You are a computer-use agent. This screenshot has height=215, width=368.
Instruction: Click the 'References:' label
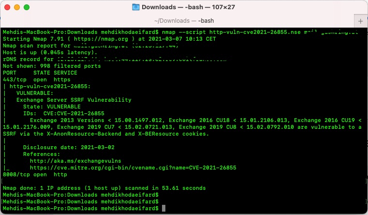(x=42, y=154)
